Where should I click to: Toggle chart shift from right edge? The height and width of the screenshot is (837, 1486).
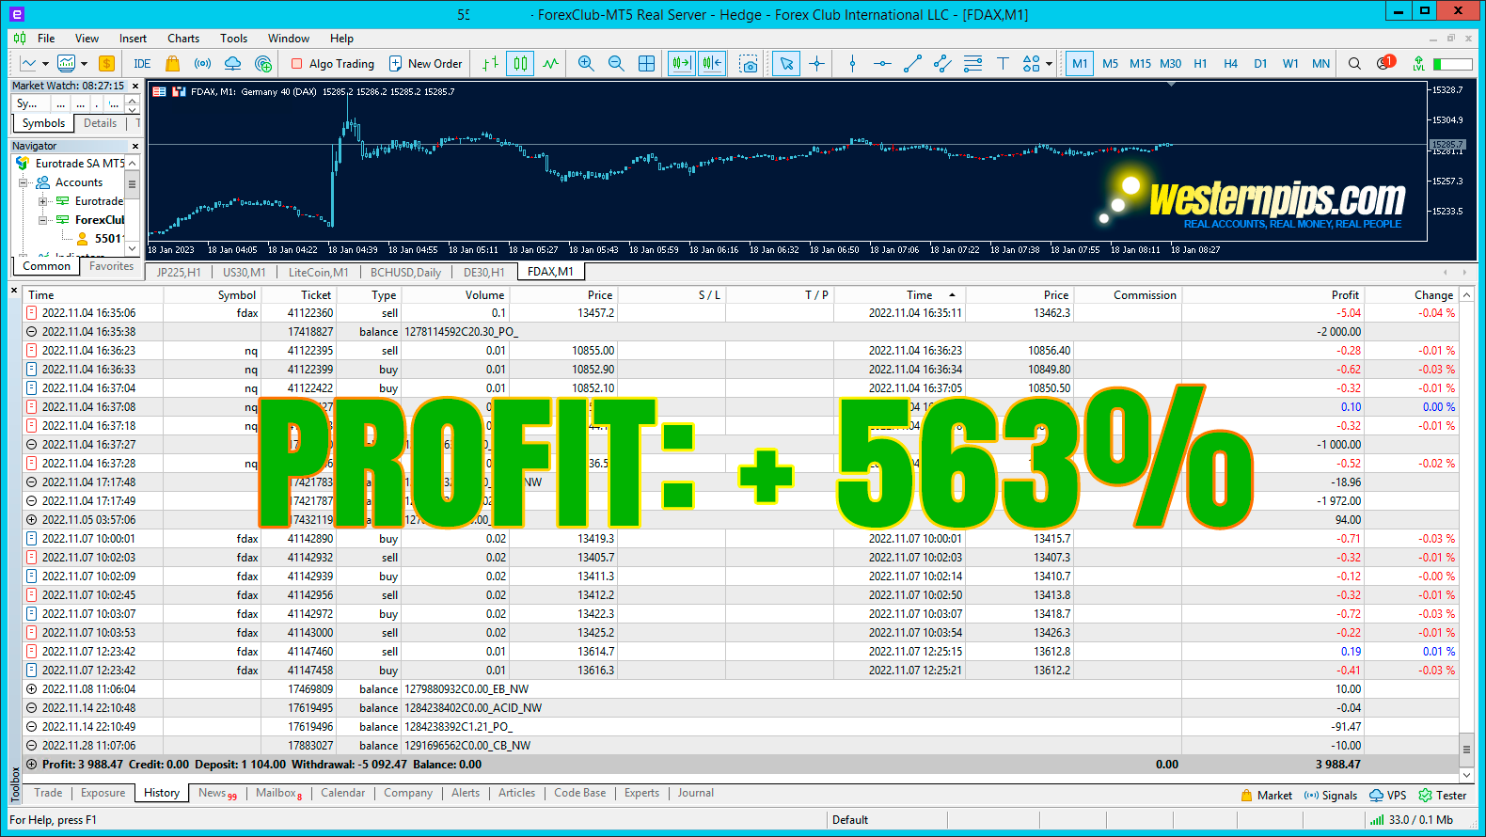712,64
